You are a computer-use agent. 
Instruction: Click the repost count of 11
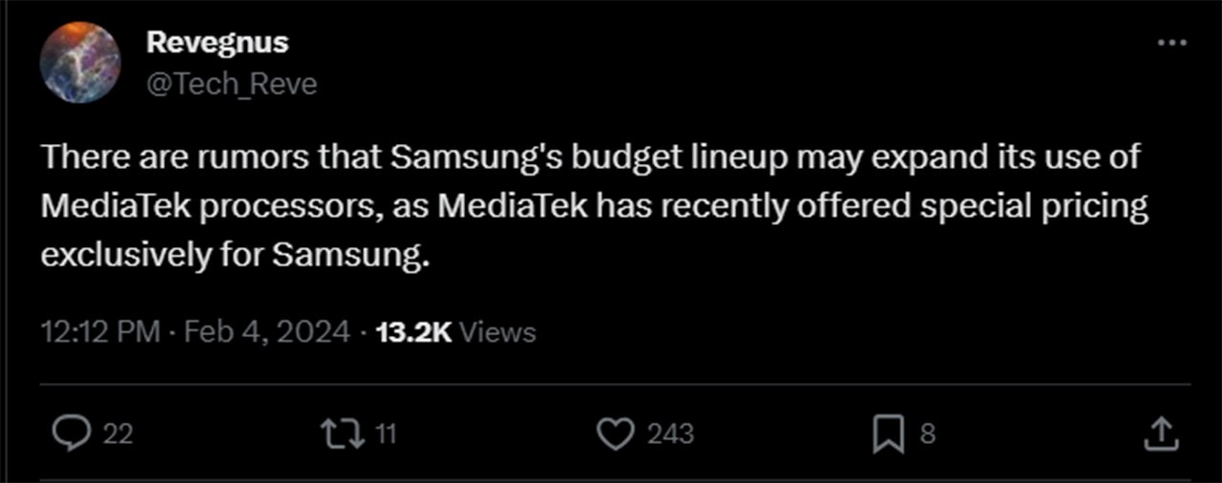tap(385, 434)
